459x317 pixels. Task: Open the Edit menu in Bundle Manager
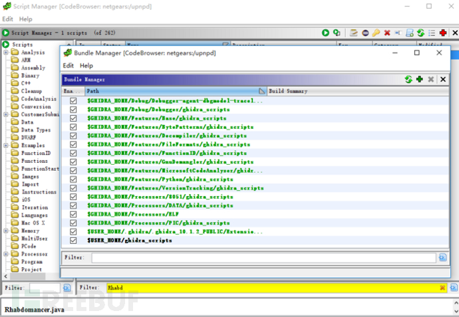click(x=68, y=66)
